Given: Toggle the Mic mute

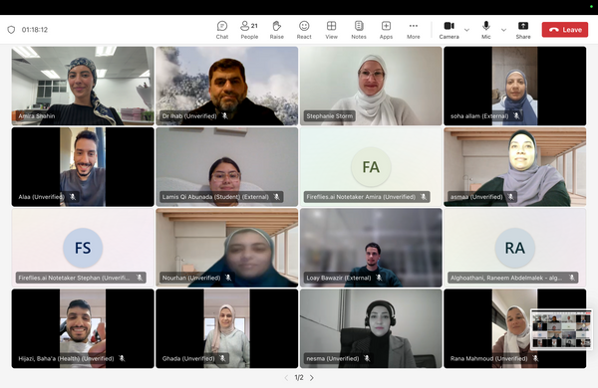Looking at the screenshot, I should tap(486, 30).
